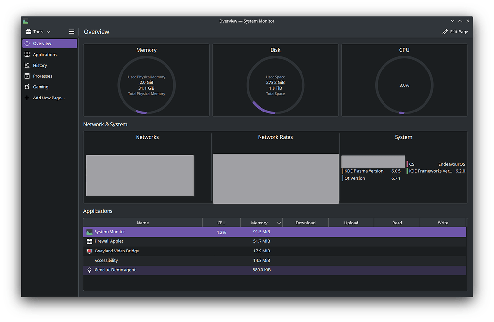The width and height of the screenshot is (494, 322).
Task: Click the CPU circular usage gauge
Action: coord(404,85)
